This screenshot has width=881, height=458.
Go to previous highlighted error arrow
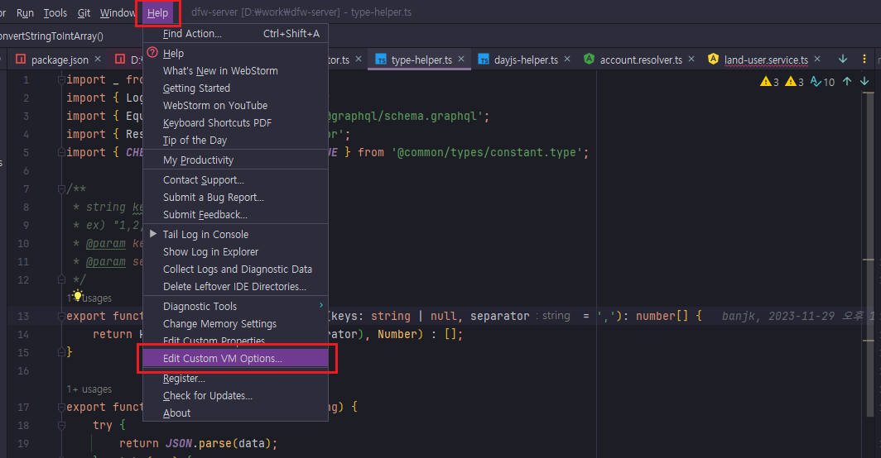click(847, 81)
